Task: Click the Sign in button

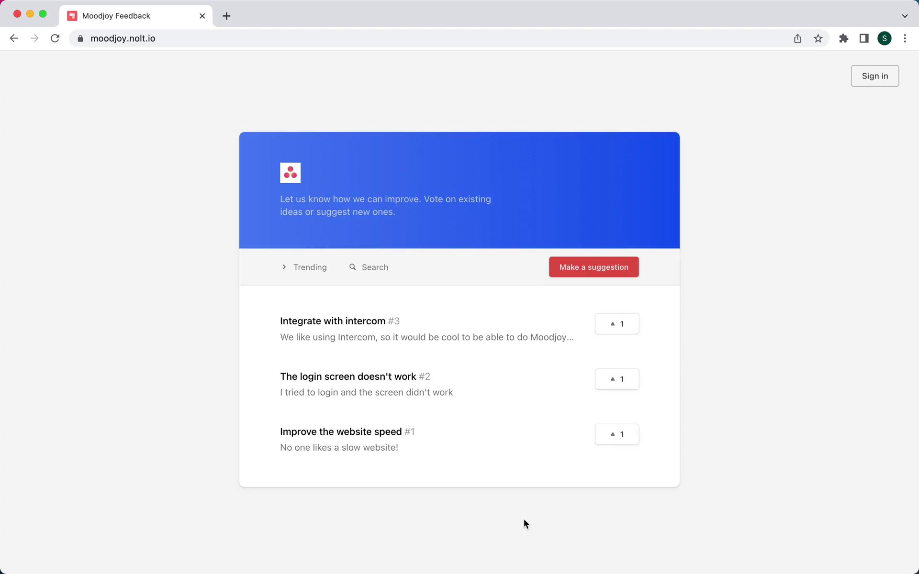Action: click(874, 76)
